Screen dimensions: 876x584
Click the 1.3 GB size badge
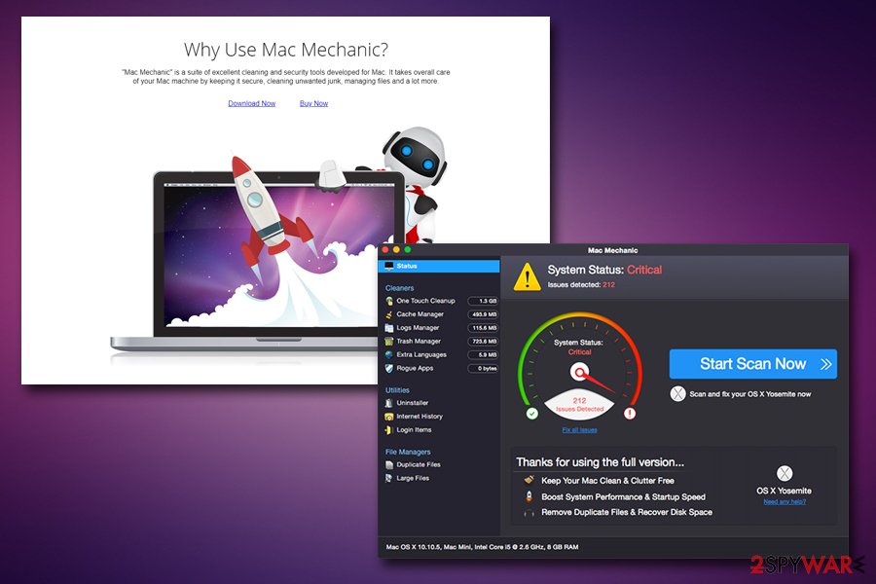pyautogui.click(x=483, y=301)
